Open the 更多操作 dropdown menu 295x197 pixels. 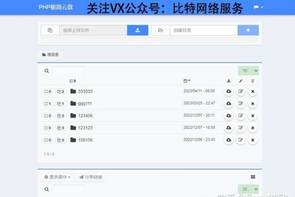57,177
